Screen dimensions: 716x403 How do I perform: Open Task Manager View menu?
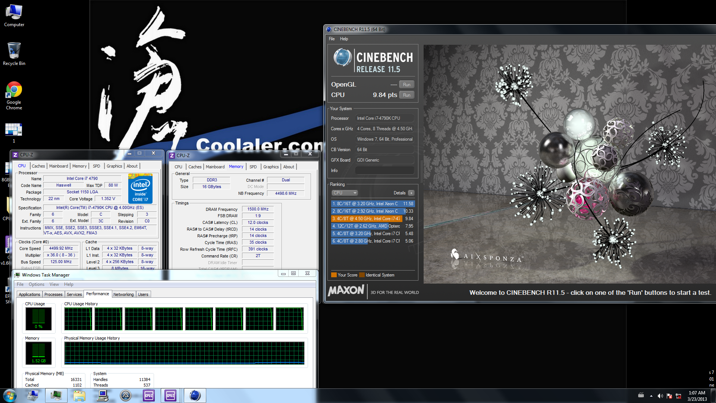click(x=54, y=284)
